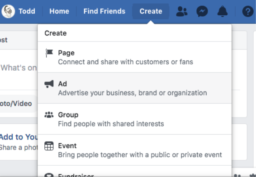Click the Ad megaphone icon
The width and height of the screenshot is (256, 177).
click(x=49, y=84)
